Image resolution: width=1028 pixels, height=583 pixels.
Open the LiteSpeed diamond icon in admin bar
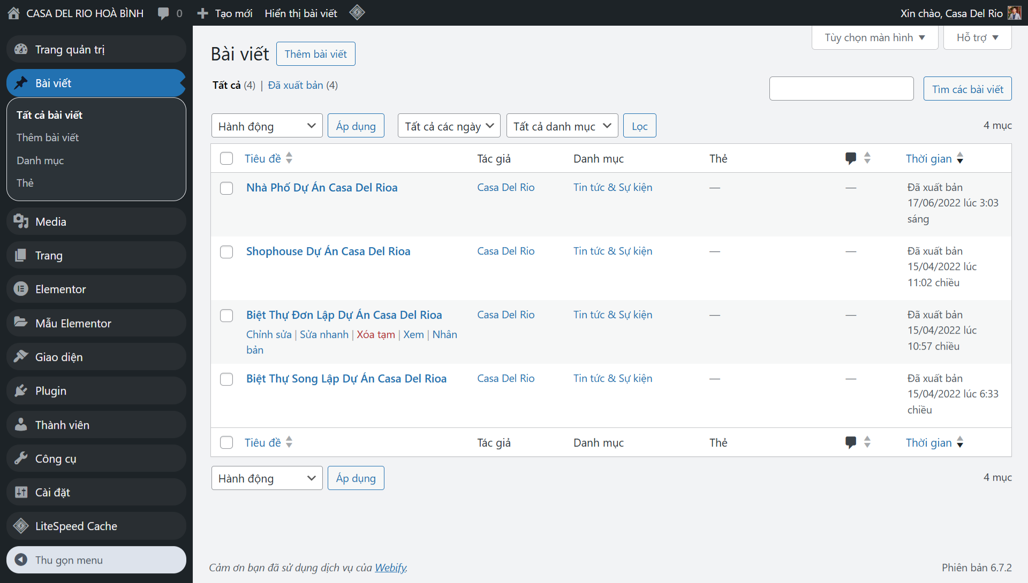point(357,13)
